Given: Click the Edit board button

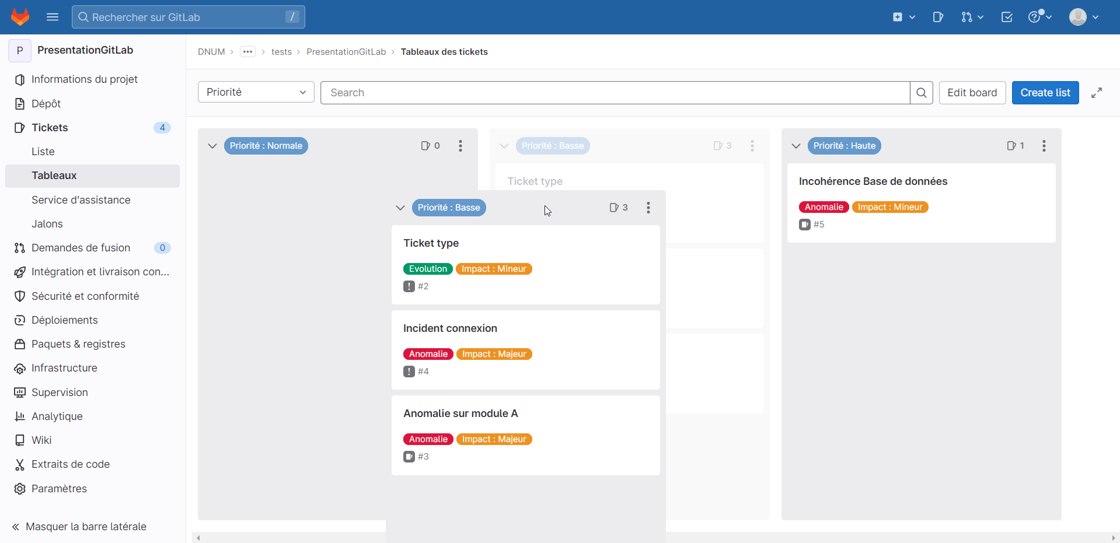Looking at the screenshot, I should (972, 93).
